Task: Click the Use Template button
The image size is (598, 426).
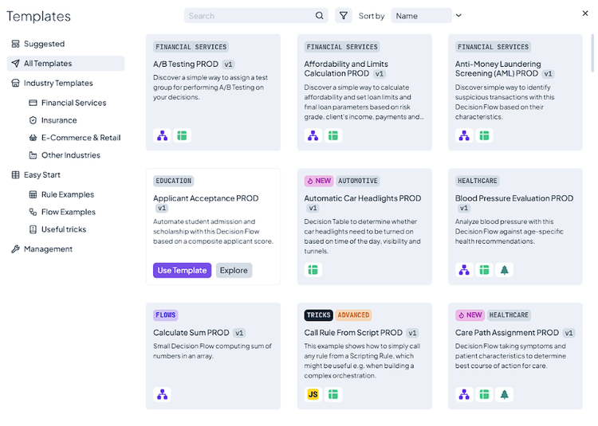Action: click(x=182, y=271)
